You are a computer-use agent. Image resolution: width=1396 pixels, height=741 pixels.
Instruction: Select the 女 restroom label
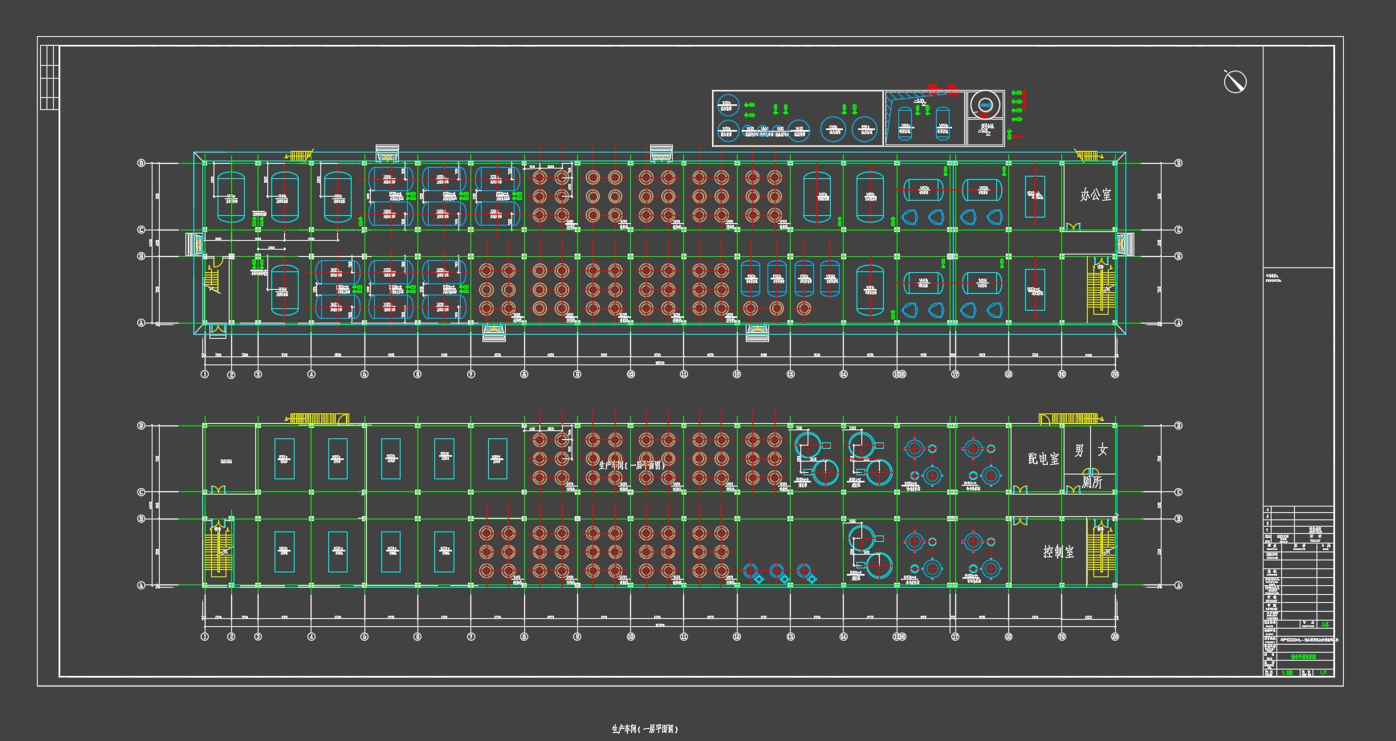(x=1103, y=450)
